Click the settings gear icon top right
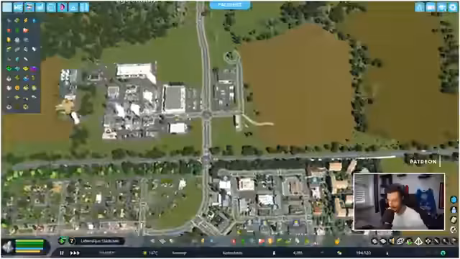460x259 pixels. (453, 7)
